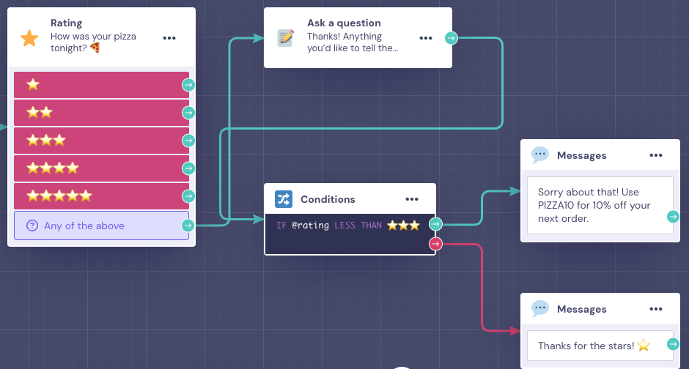Click the Any of the above output connector
689x369 pixels.
(188, 225)
